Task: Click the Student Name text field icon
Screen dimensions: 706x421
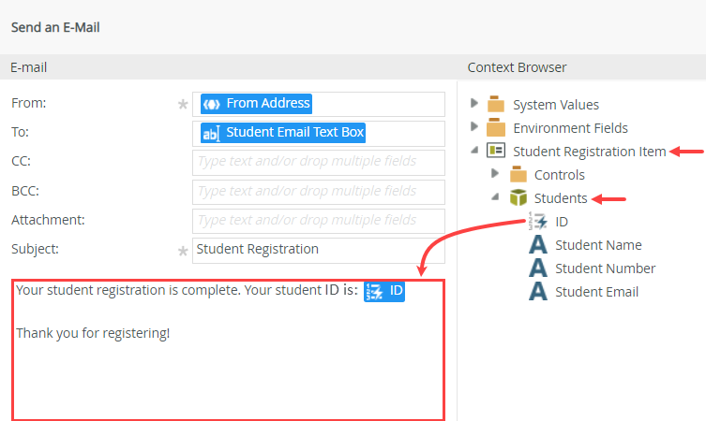Action: [x=538, y=245]
